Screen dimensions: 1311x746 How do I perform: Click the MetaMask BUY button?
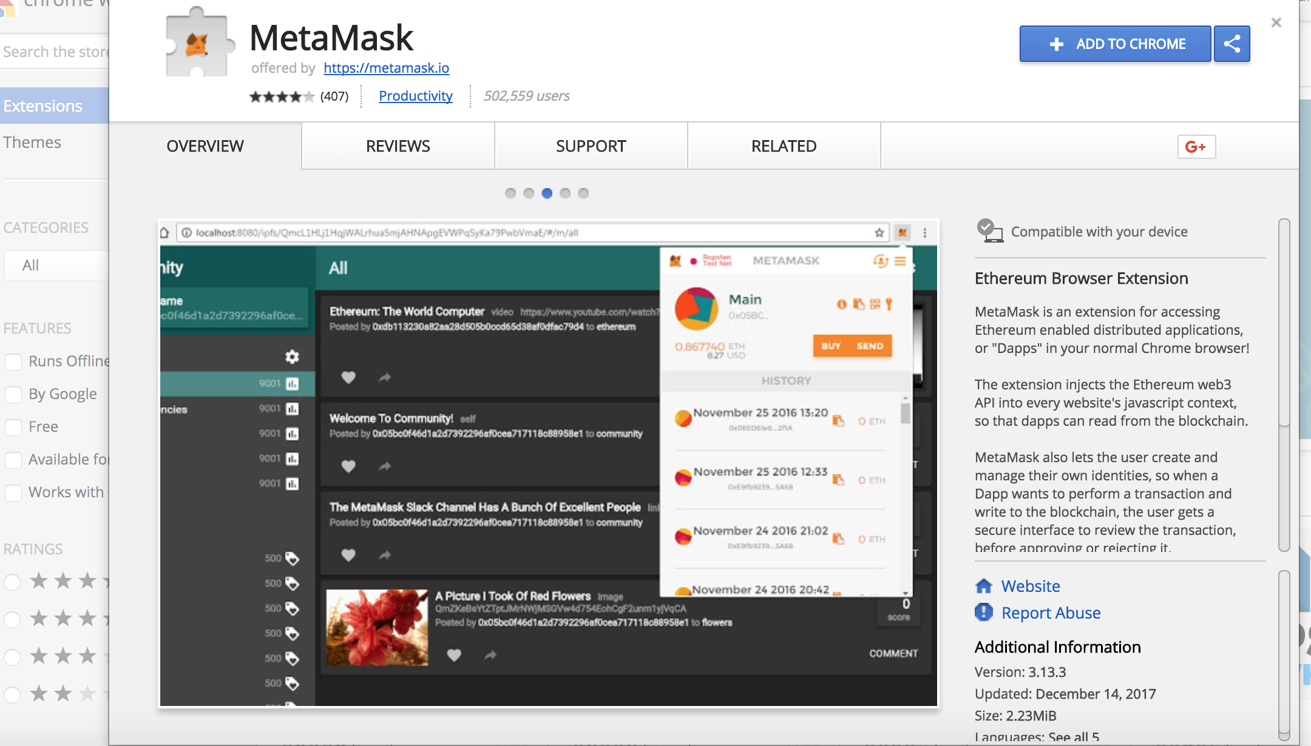click(x=828, y=346)
